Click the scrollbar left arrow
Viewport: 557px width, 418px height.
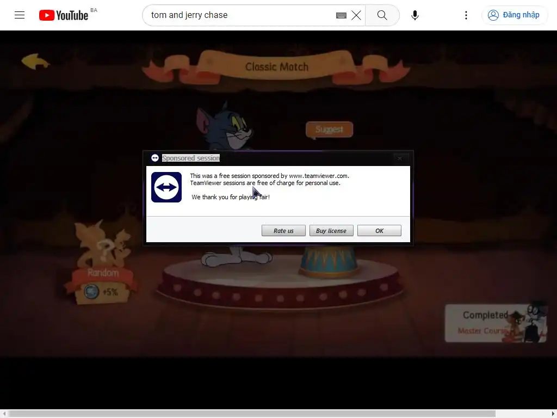(x=4, y=414)
